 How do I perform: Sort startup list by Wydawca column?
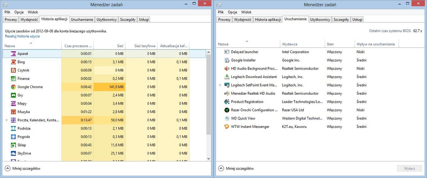tap(302, 44)
